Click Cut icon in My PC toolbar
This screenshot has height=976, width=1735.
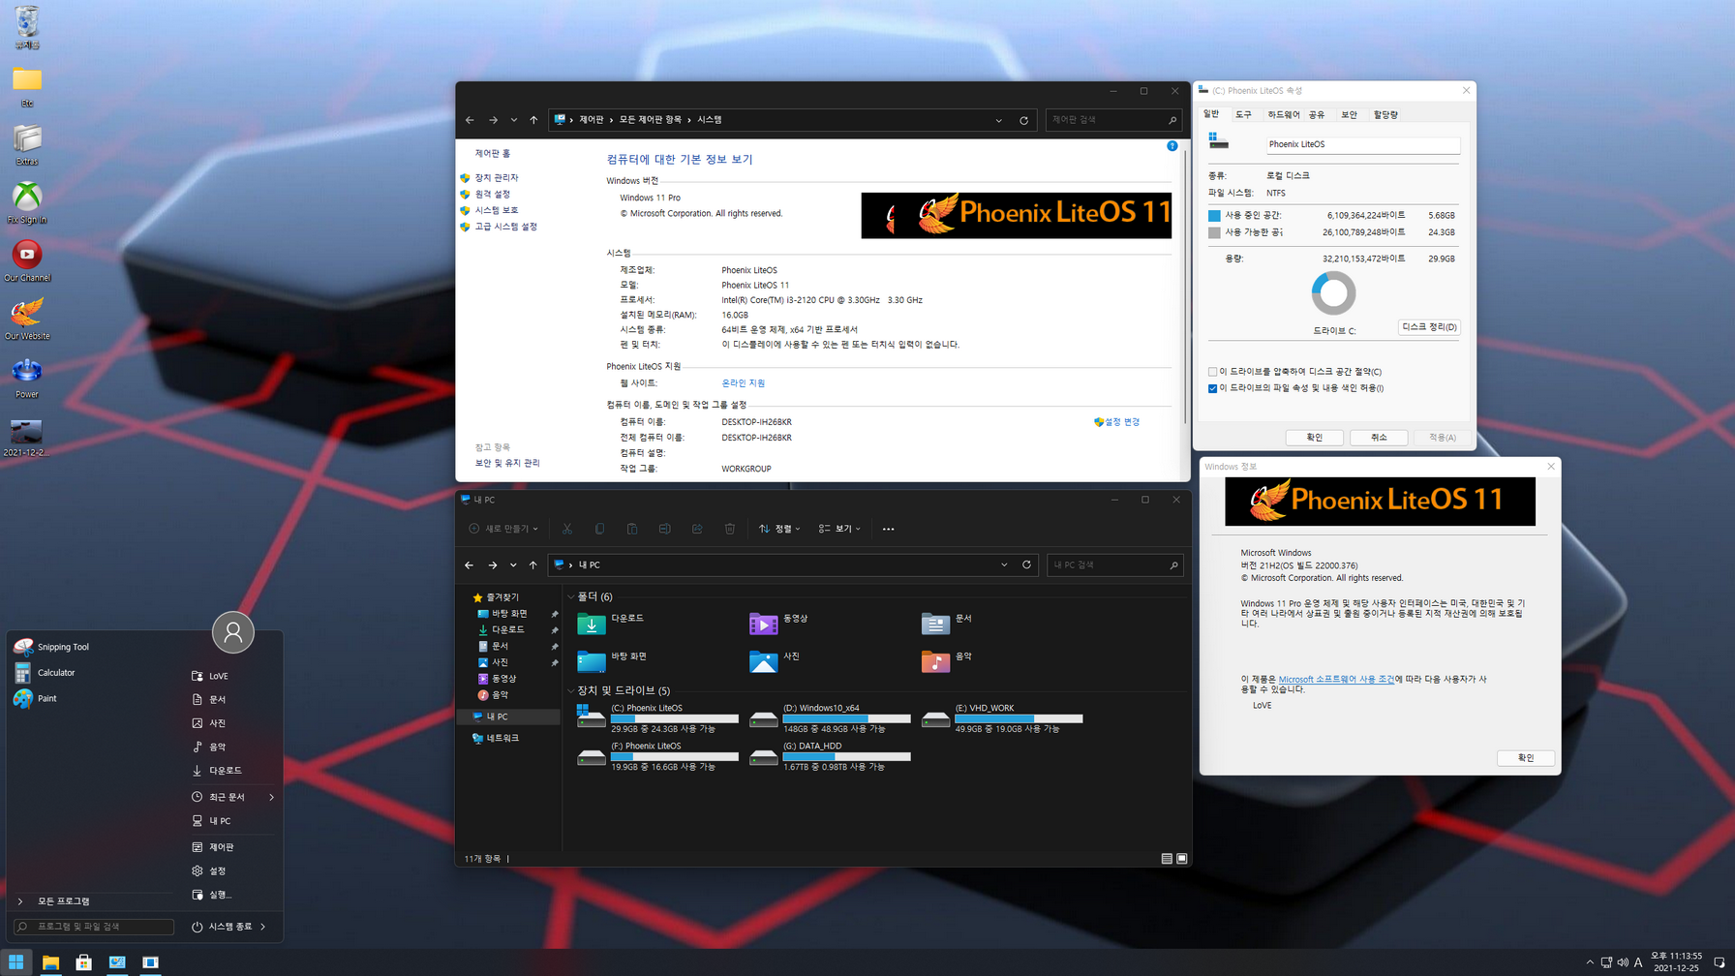[x=567, y=529]
